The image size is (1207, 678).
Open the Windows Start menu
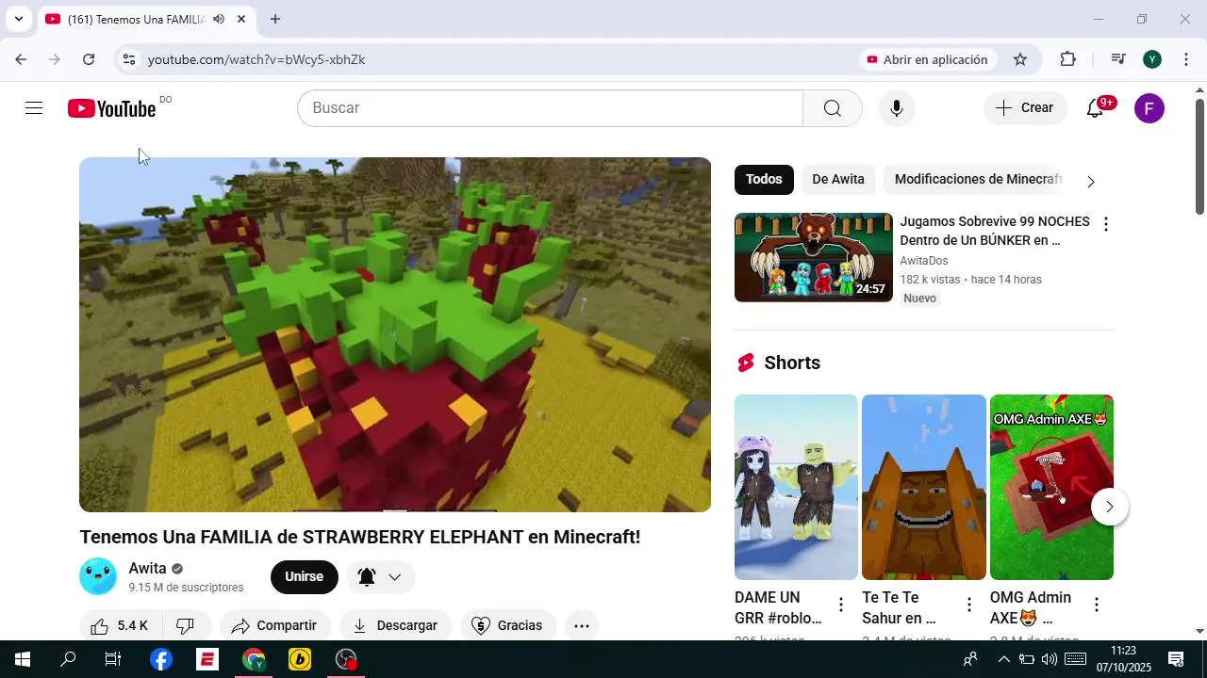23,659
